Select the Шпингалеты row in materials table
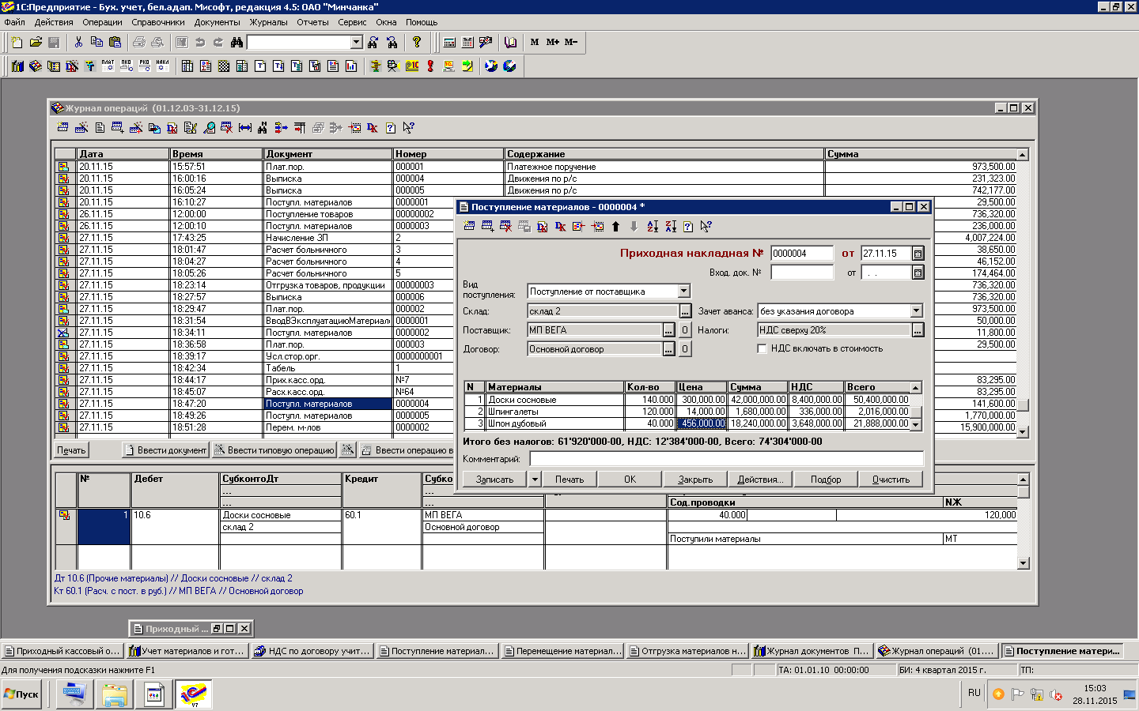This screenshot has width=1139, height=711. click(687, 412)
